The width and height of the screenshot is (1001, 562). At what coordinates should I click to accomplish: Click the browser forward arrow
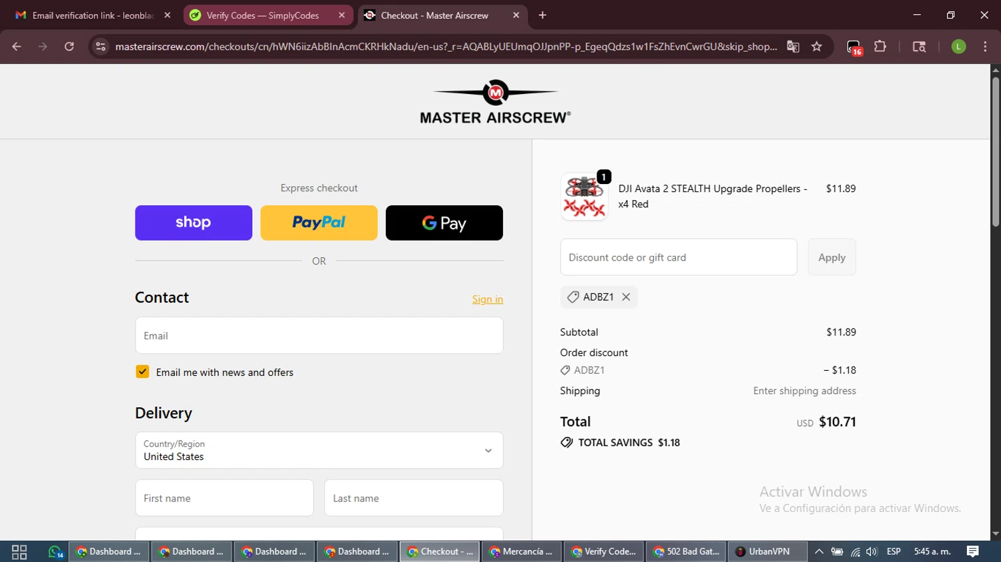(43, 47)
